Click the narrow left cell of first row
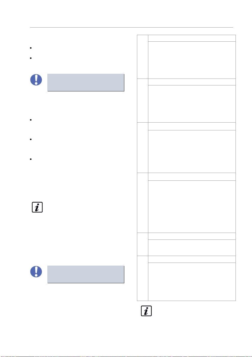The image size is (252, 357). click(143, 57)
